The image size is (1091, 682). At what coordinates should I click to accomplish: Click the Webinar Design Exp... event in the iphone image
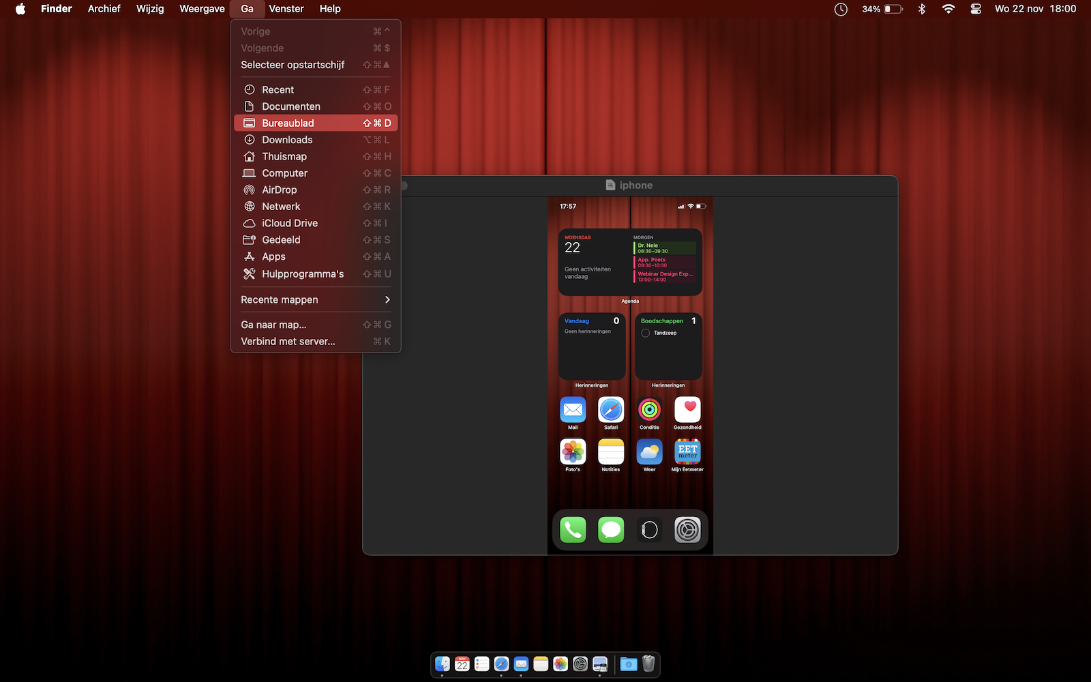pos(665,277)
